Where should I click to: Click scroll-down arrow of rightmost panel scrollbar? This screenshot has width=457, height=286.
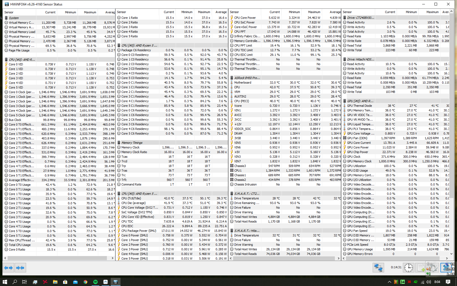coord(452,254)
